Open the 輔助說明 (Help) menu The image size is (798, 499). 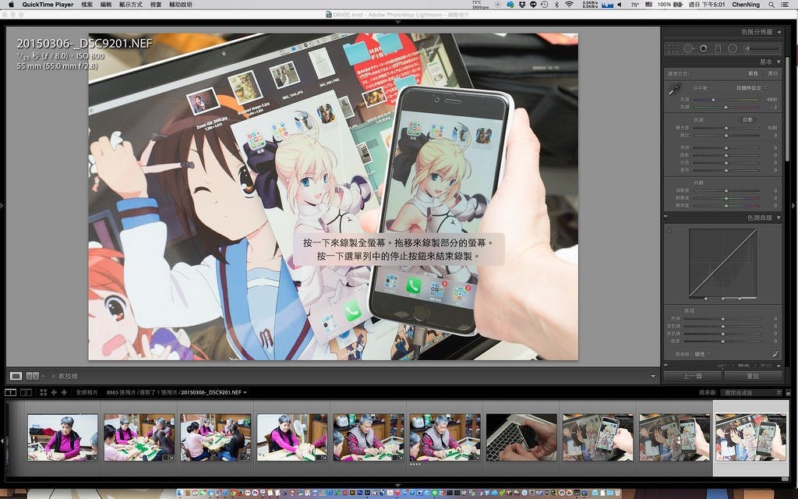pyautogui.click(x=181, y=5)
